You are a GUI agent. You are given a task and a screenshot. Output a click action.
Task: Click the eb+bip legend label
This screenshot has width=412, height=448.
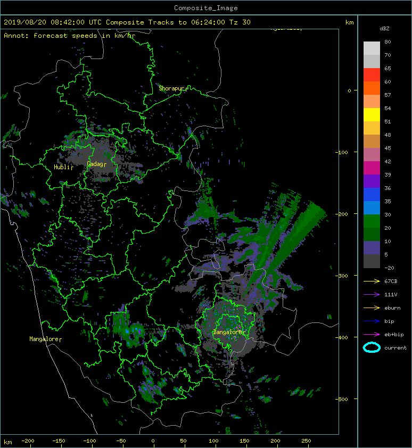(x=394, y=335)
